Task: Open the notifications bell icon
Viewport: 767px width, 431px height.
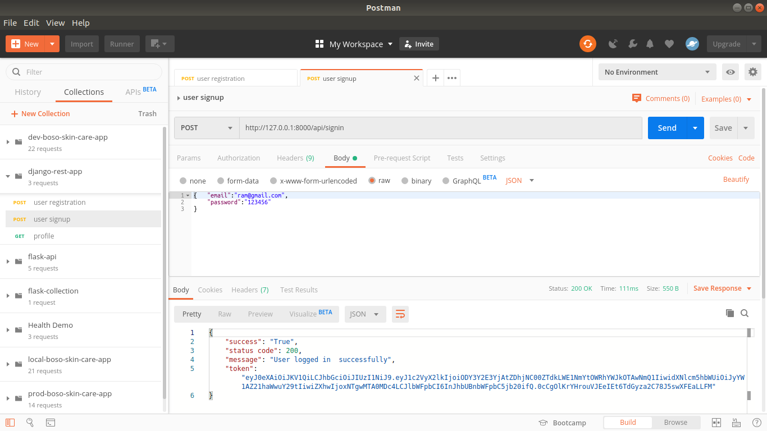Action: (x=650, y=44)
